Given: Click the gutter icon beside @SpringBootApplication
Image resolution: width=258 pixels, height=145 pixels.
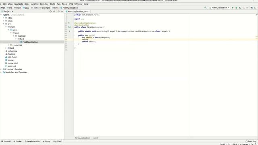Looking at the screenshot, I should click(69, 23).
